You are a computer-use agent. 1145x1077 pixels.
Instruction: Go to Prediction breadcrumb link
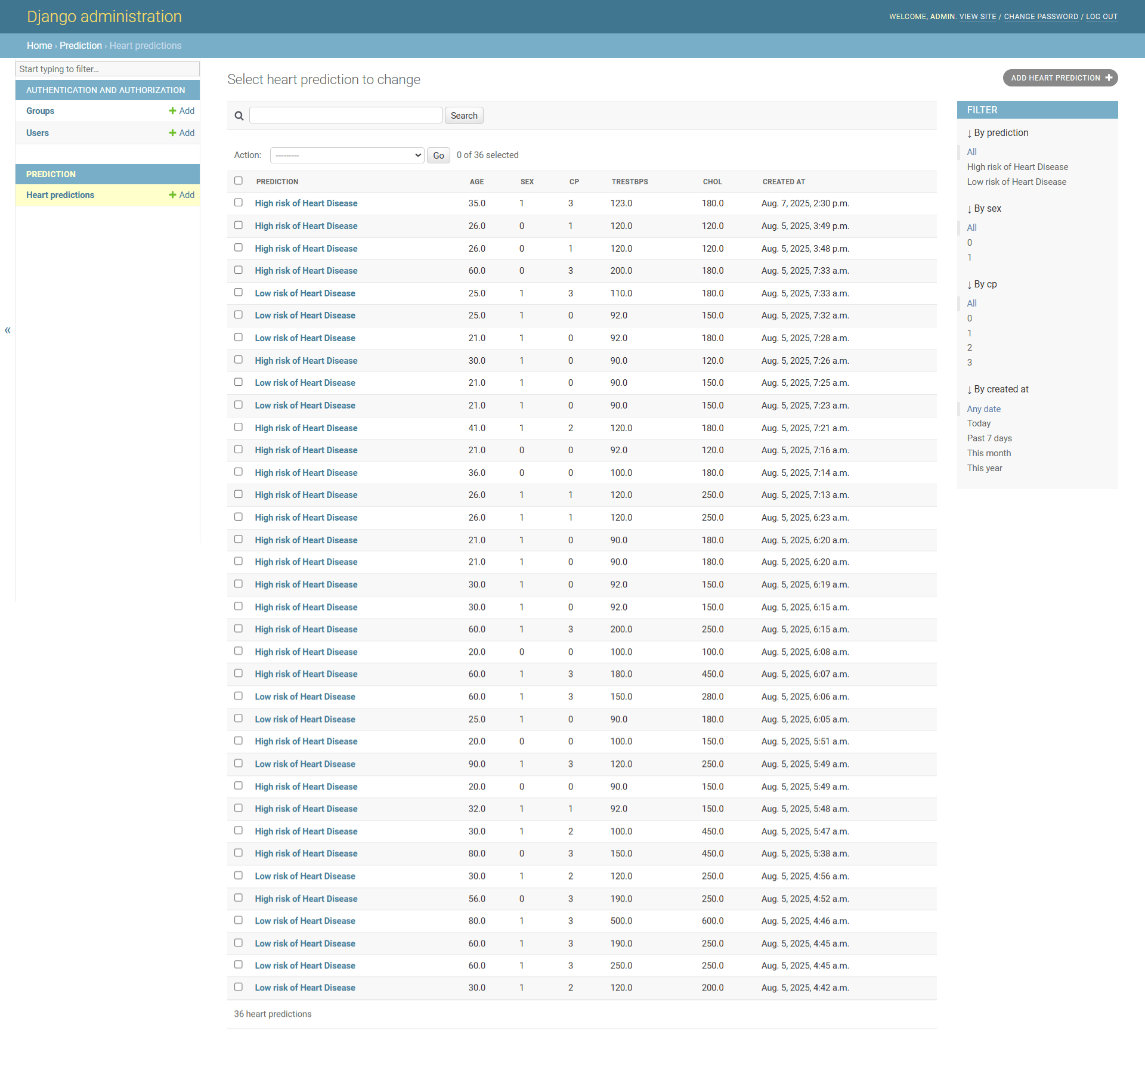tap(81, 46)
